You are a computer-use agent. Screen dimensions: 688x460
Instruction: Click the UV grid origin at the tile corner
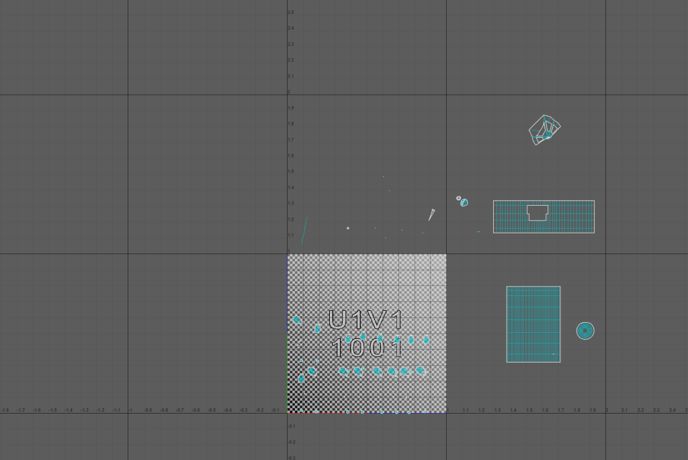[x=288, y=413]
